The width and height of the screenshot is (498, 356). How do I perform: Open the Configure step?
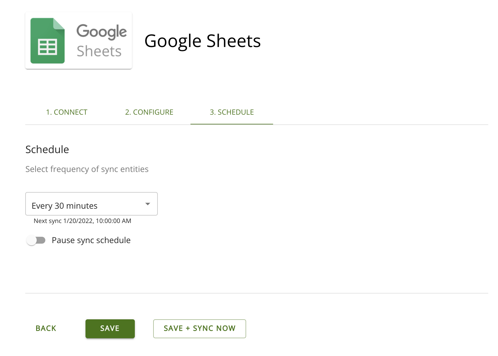[149, 112]
